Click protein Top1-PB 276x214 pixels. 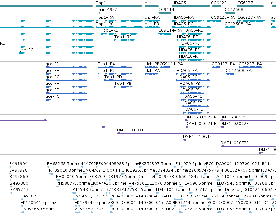(123, 87)
